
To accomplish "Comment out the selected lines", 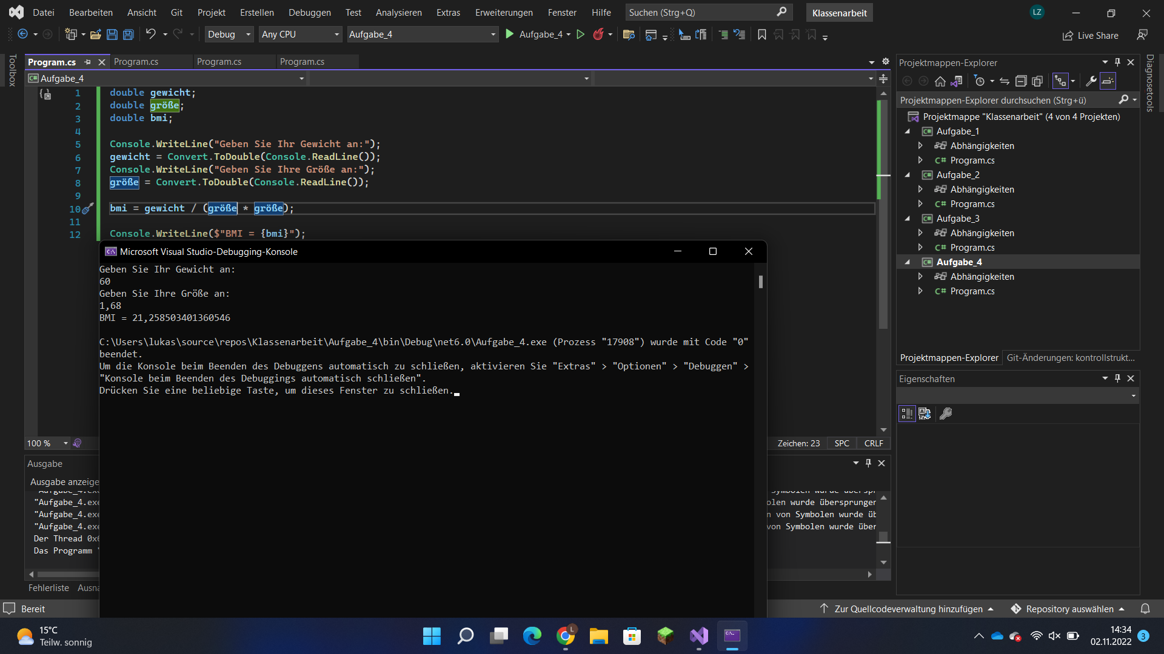I will (x=723, y=35).
